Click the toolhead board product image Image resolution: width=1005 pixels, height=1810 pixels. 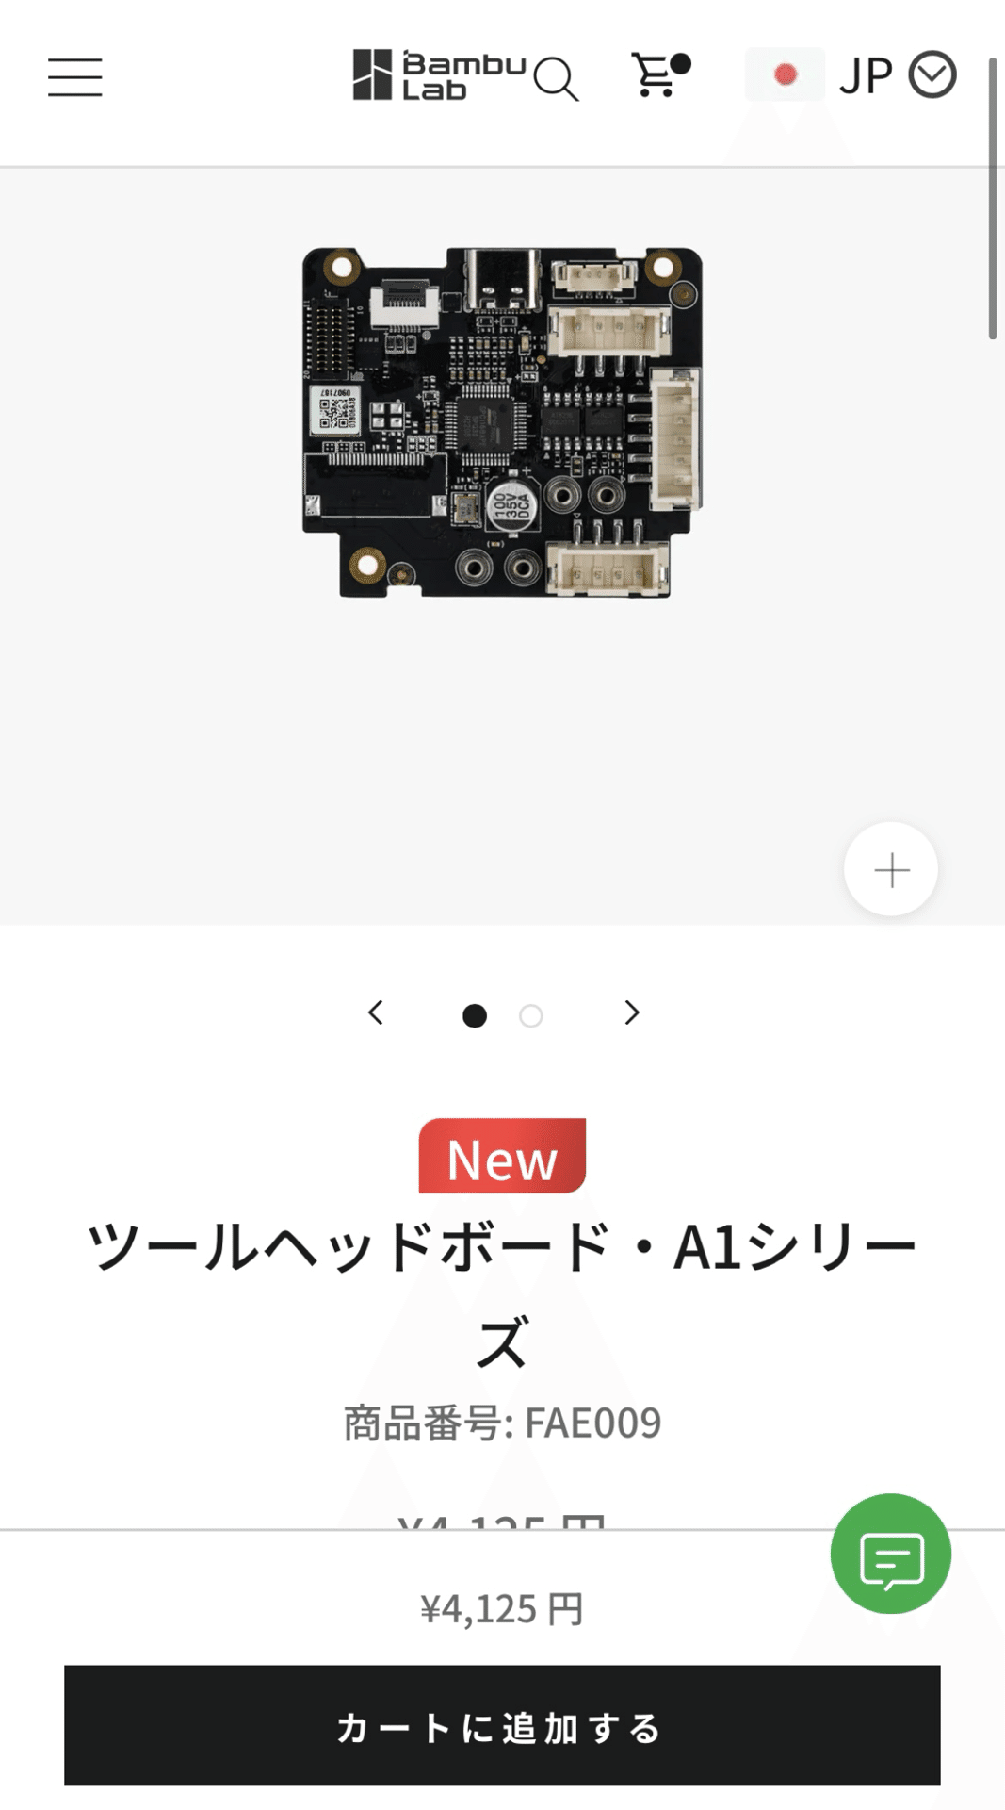[x=502, y=422]
